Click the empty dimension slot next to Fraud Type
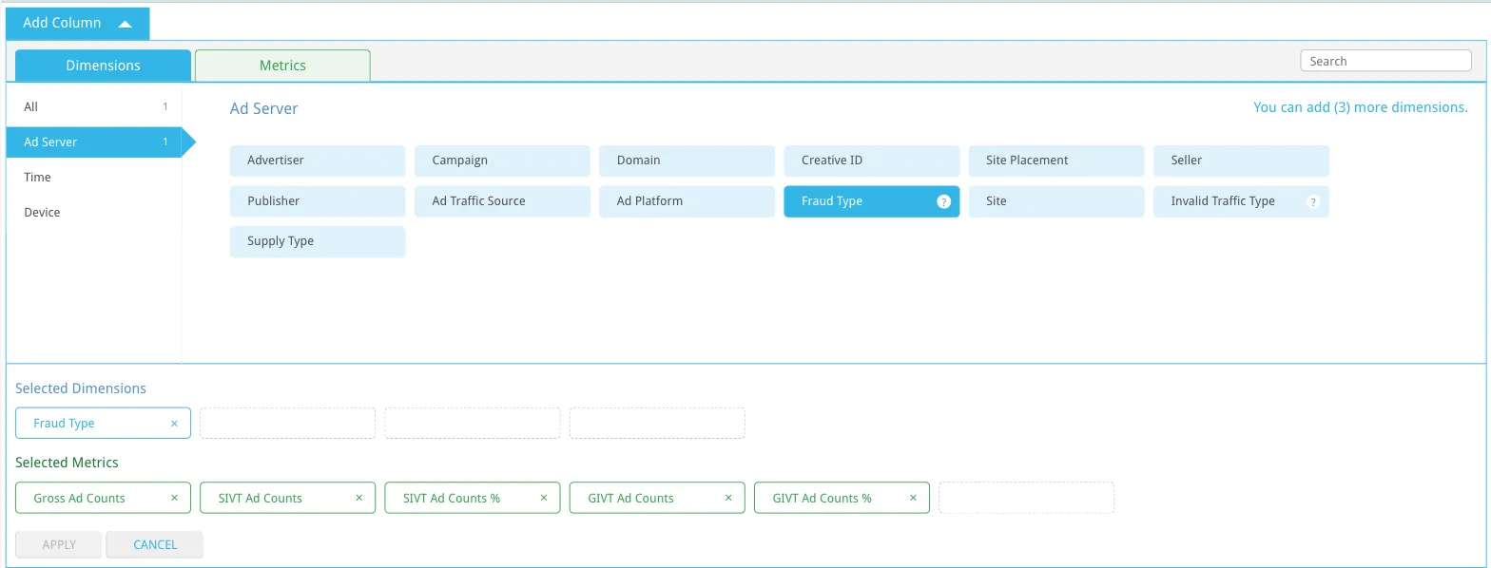This screenshot has height=568, width=1491. coord(287,424)
